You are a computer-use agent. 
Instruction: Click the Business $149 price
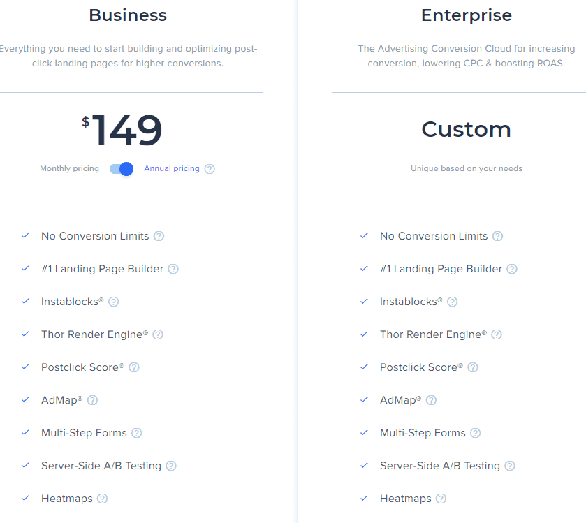(x=122, y=130)
